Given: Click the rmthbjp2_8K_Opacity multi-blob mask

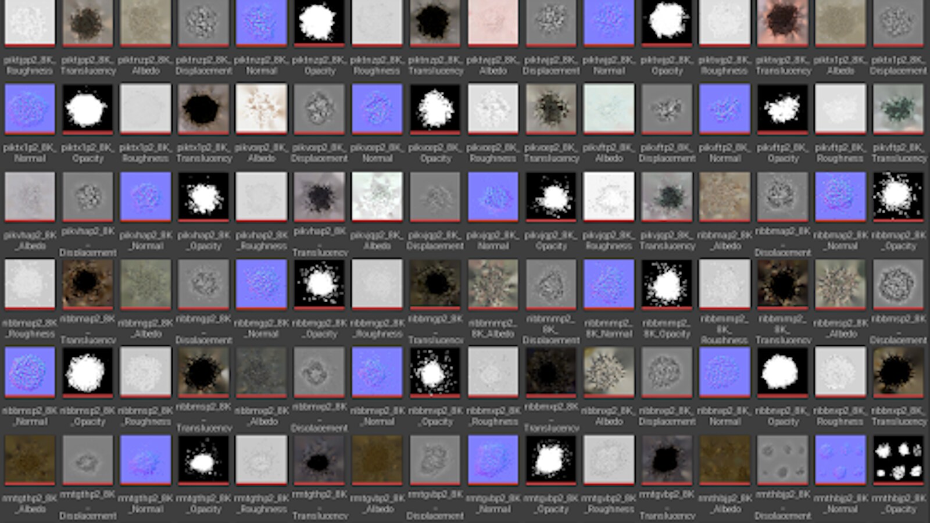Looking at the screenshot, I should pos(898,460).
